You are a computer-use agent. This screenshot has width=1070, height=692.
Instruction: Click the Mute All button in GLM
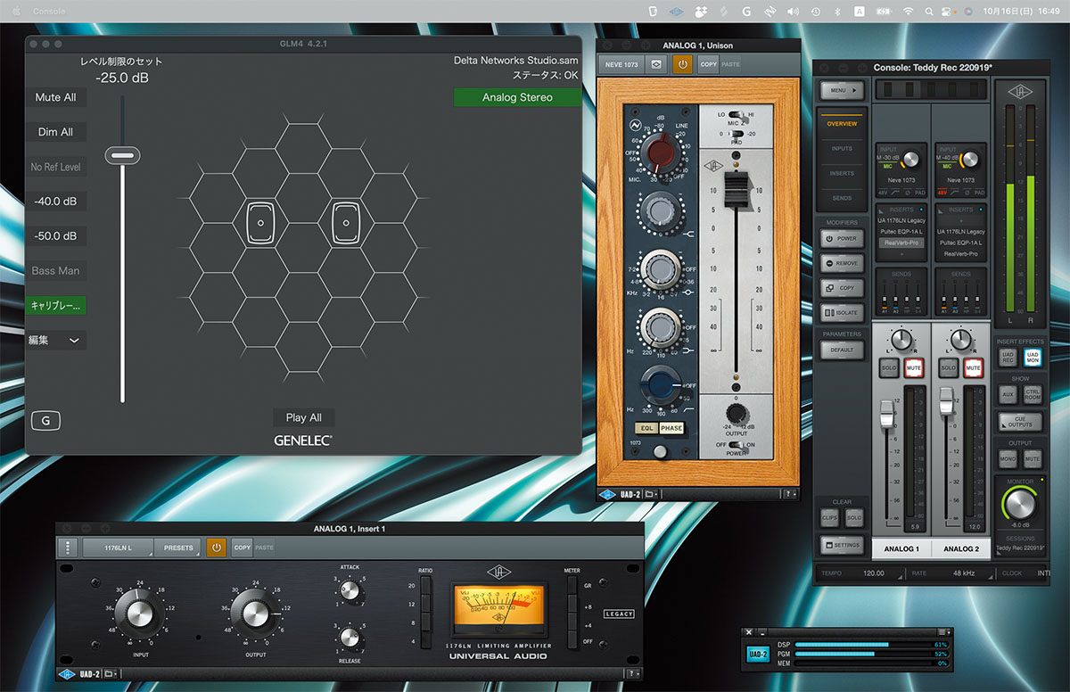(56, 96)
